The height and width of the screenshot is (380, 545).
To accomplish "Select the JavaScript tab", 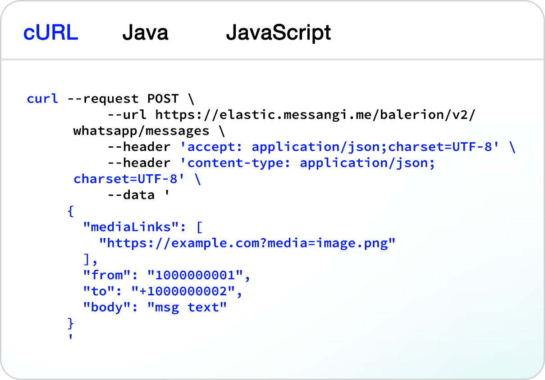I will [278, 33].
